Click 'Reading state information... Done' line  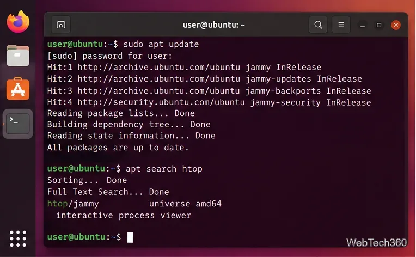pyautogui.click(x=131, y=136)
